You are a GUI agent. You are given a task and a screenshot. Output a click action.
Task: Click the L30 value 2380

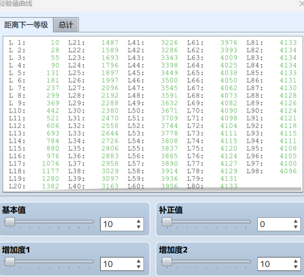tap(110, 110)
